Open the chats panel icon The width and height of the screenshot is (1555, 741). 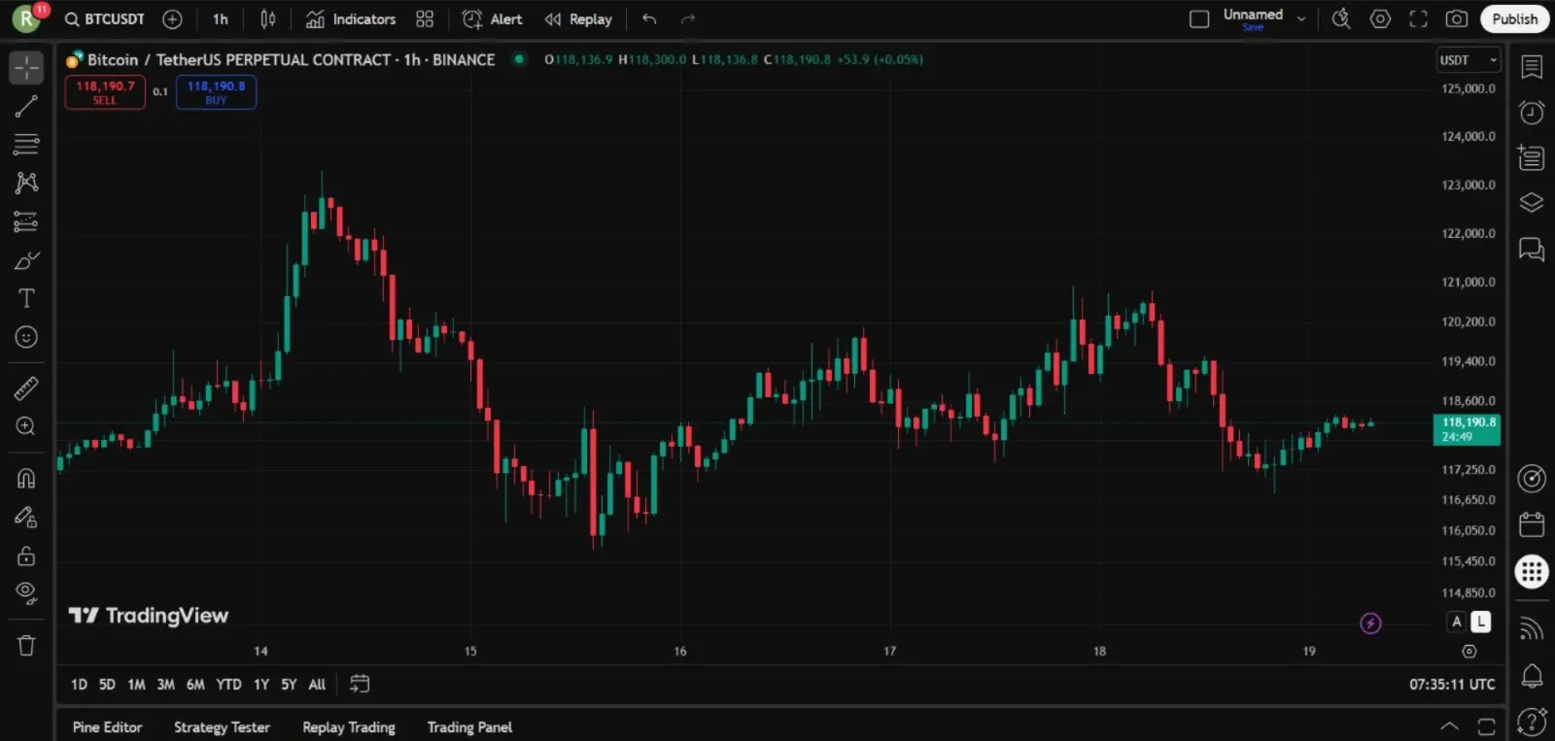pos(1532,250)
